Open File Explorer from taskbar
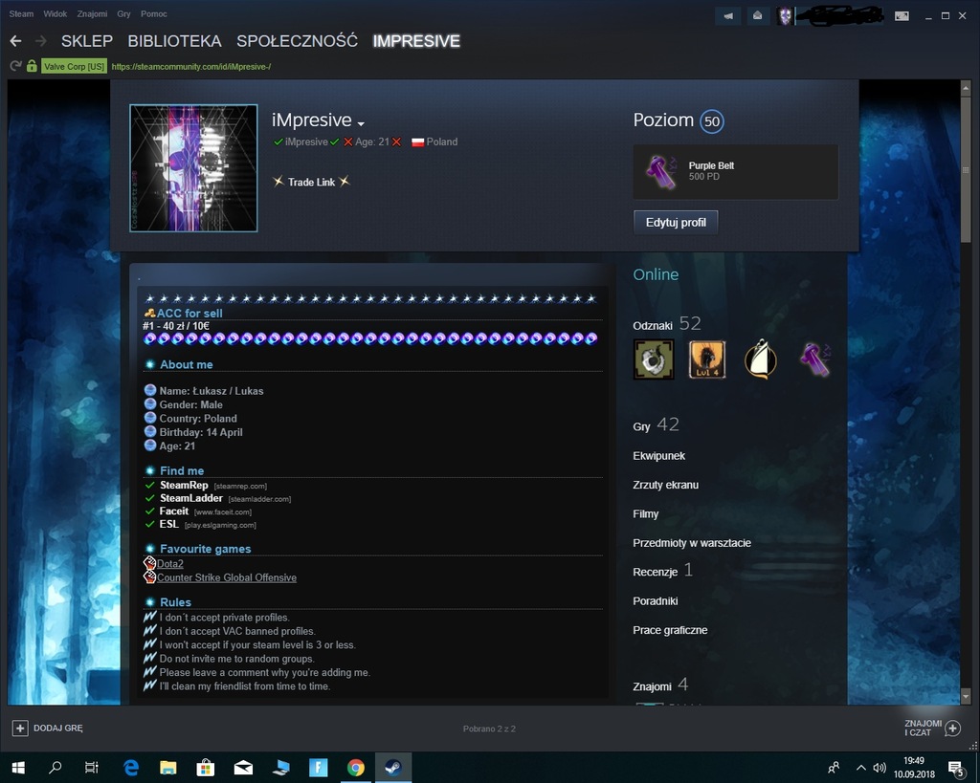The width and height of the screenshot is (980, 783). tap(168, 768)
